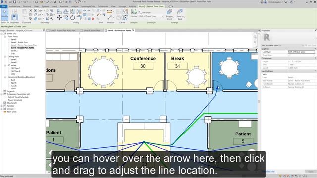Screen dimensions: 317x178
Task: Open the Properties palette ribbon button
Action: click(x=14, y=17)
